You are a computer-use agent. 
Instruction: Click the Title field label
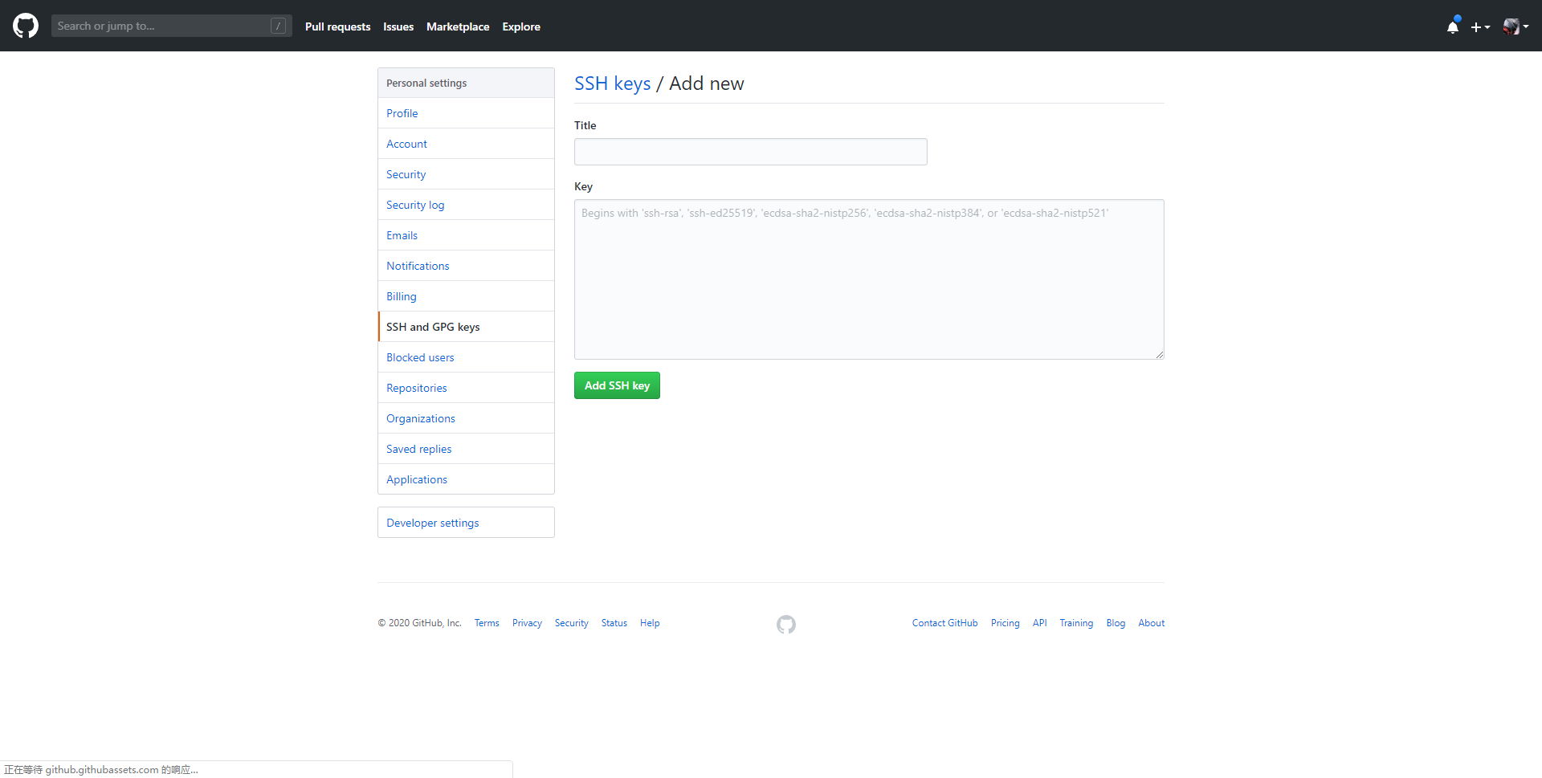[x=585, y=125]
